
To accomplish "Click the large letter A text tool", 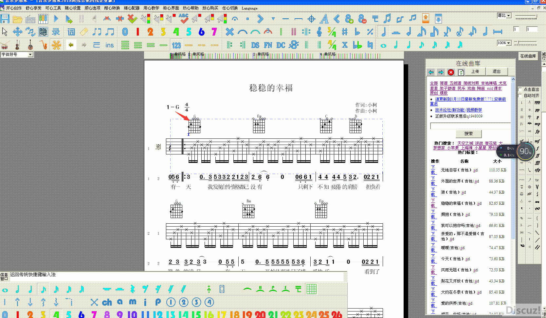I will 324,19.
